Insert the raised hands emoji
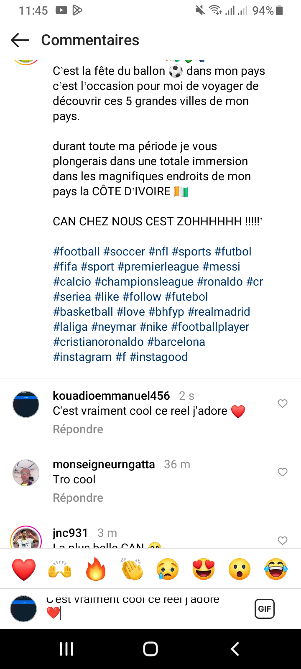This screenshot has width=301, height=669. point(60,569)
